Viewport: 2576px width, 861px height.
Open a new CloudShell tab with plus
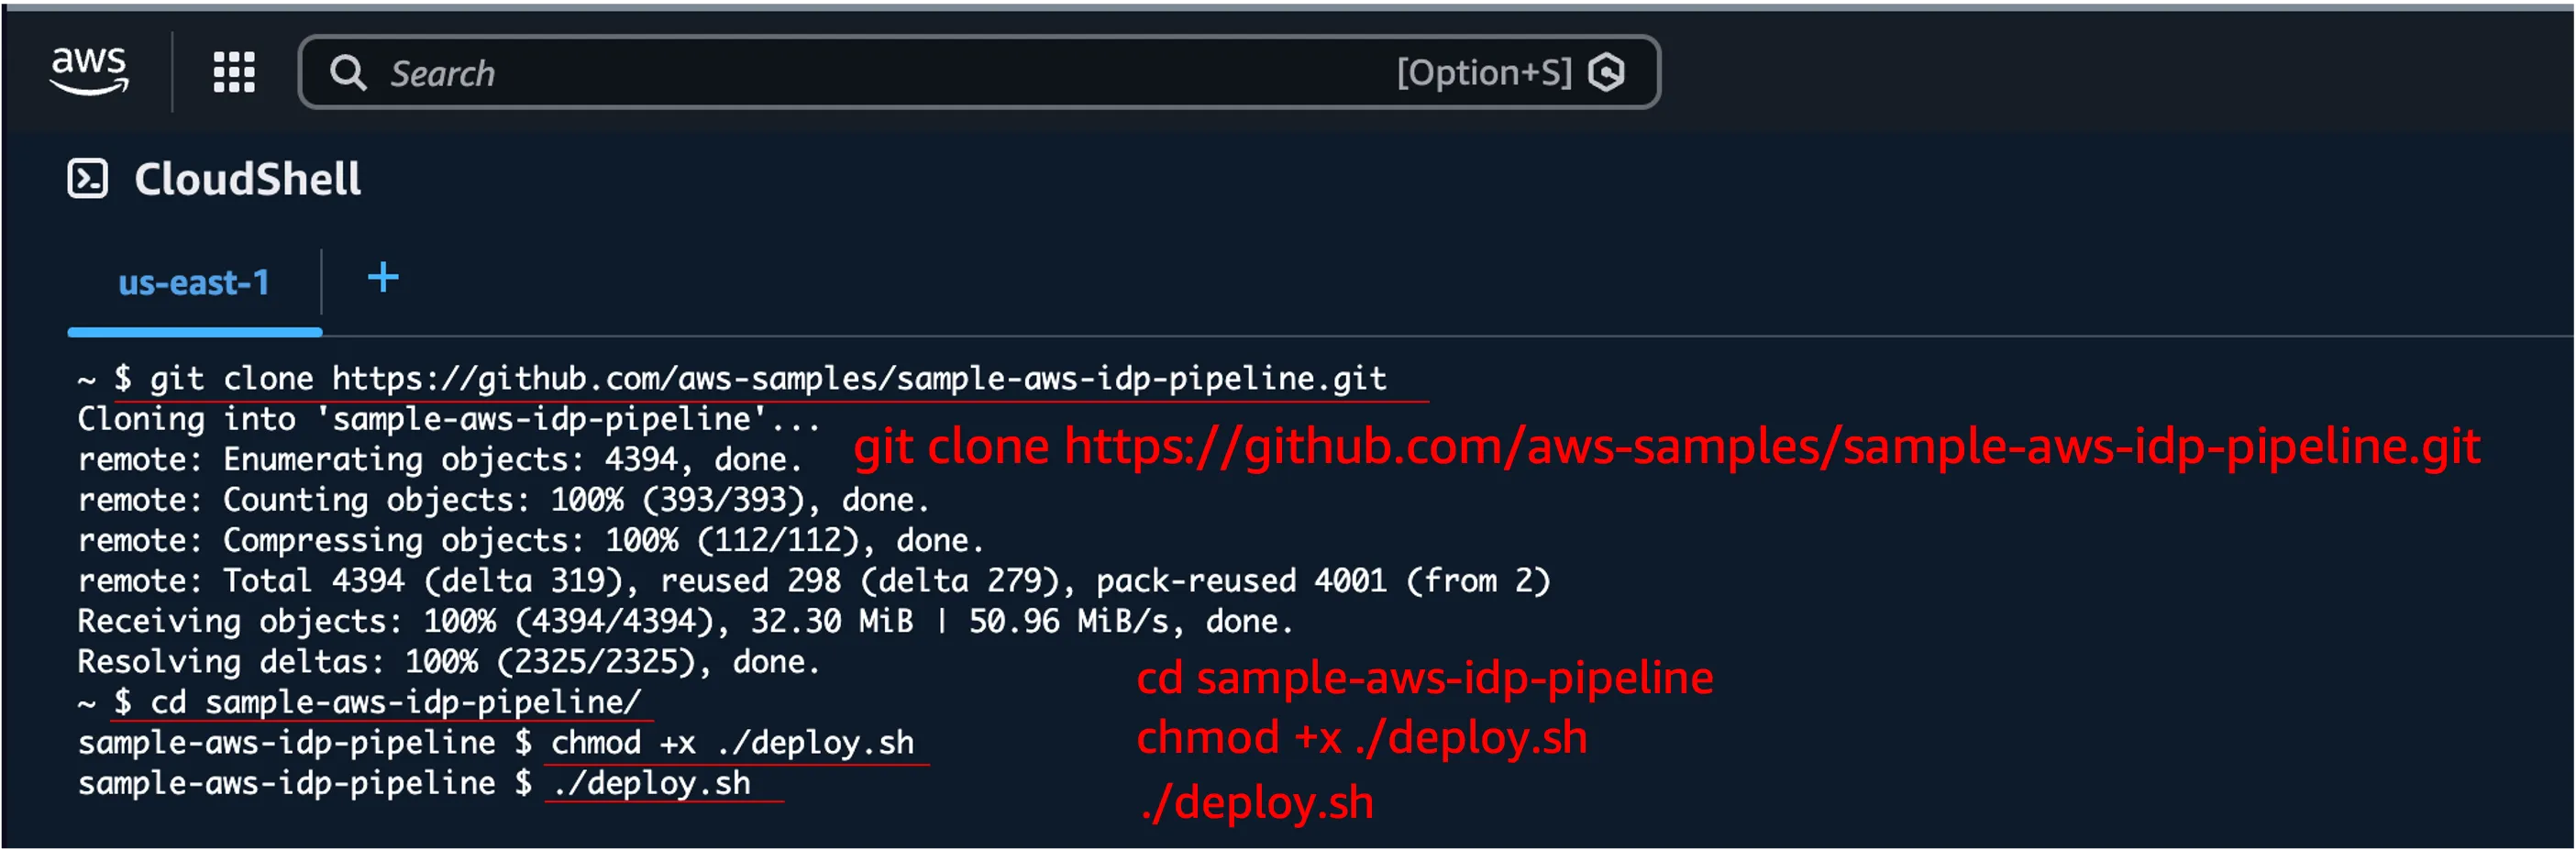pos(383,277)
